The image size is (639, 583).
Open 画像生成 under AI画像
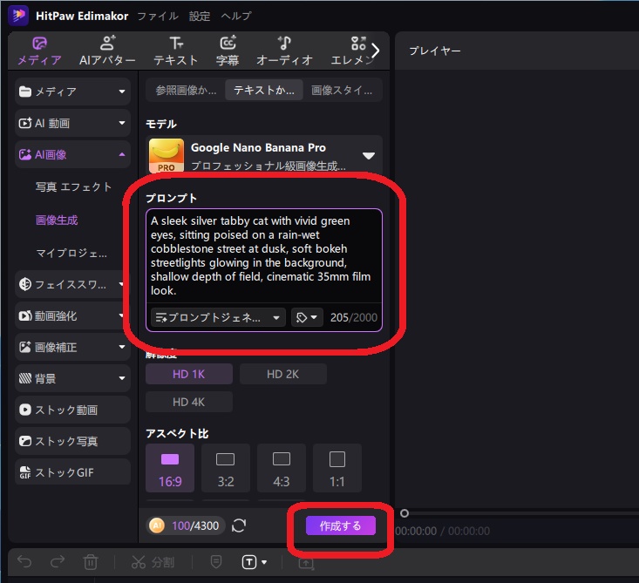point(57,220)
